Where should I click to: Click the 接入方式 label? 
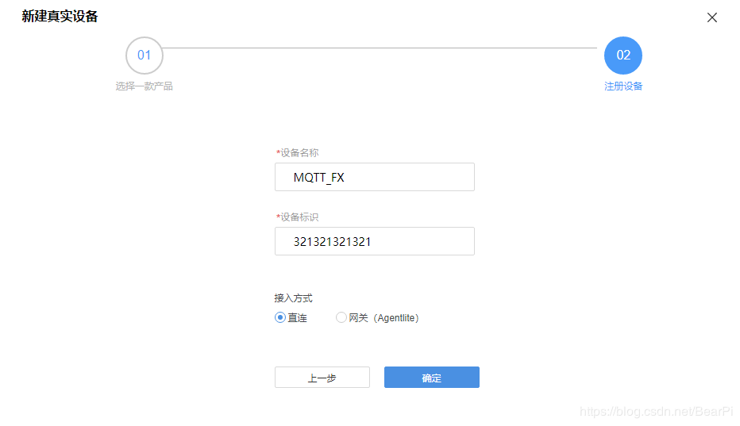click(293, 298)
